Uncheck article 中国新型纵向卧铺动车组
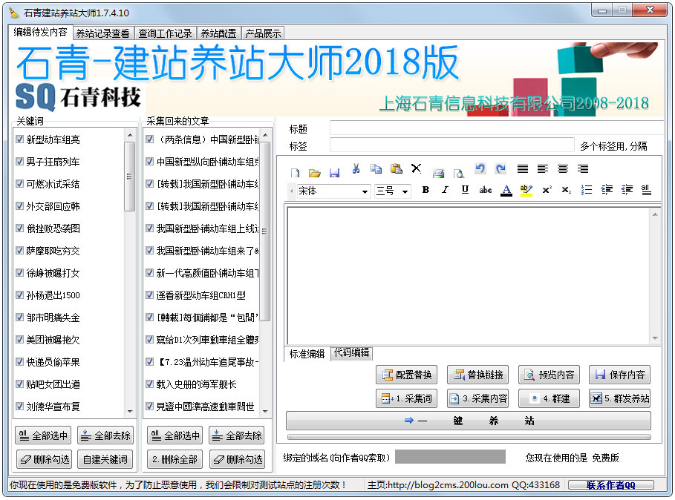 149,161
